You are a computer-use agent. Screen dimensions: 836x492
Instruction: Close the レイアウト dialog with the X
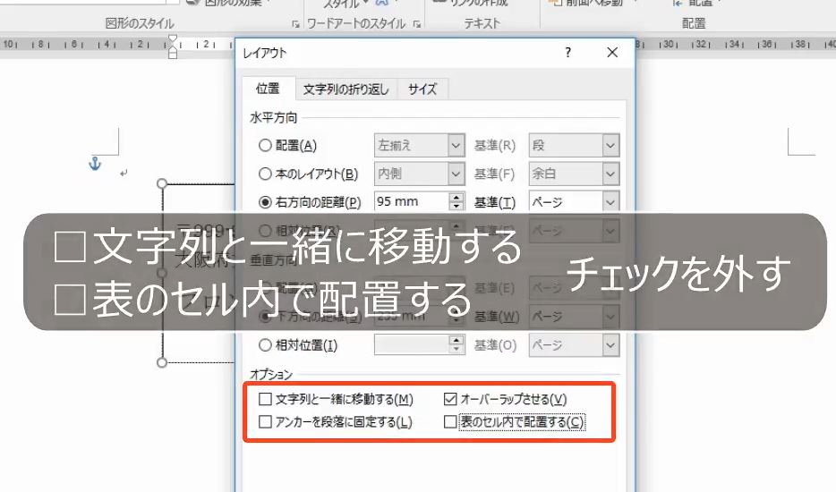612,52
